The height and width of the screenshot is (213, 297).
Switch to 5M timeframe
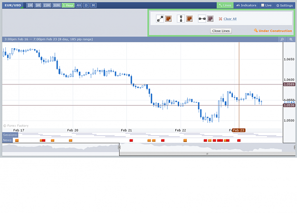[x=38, y=5]
